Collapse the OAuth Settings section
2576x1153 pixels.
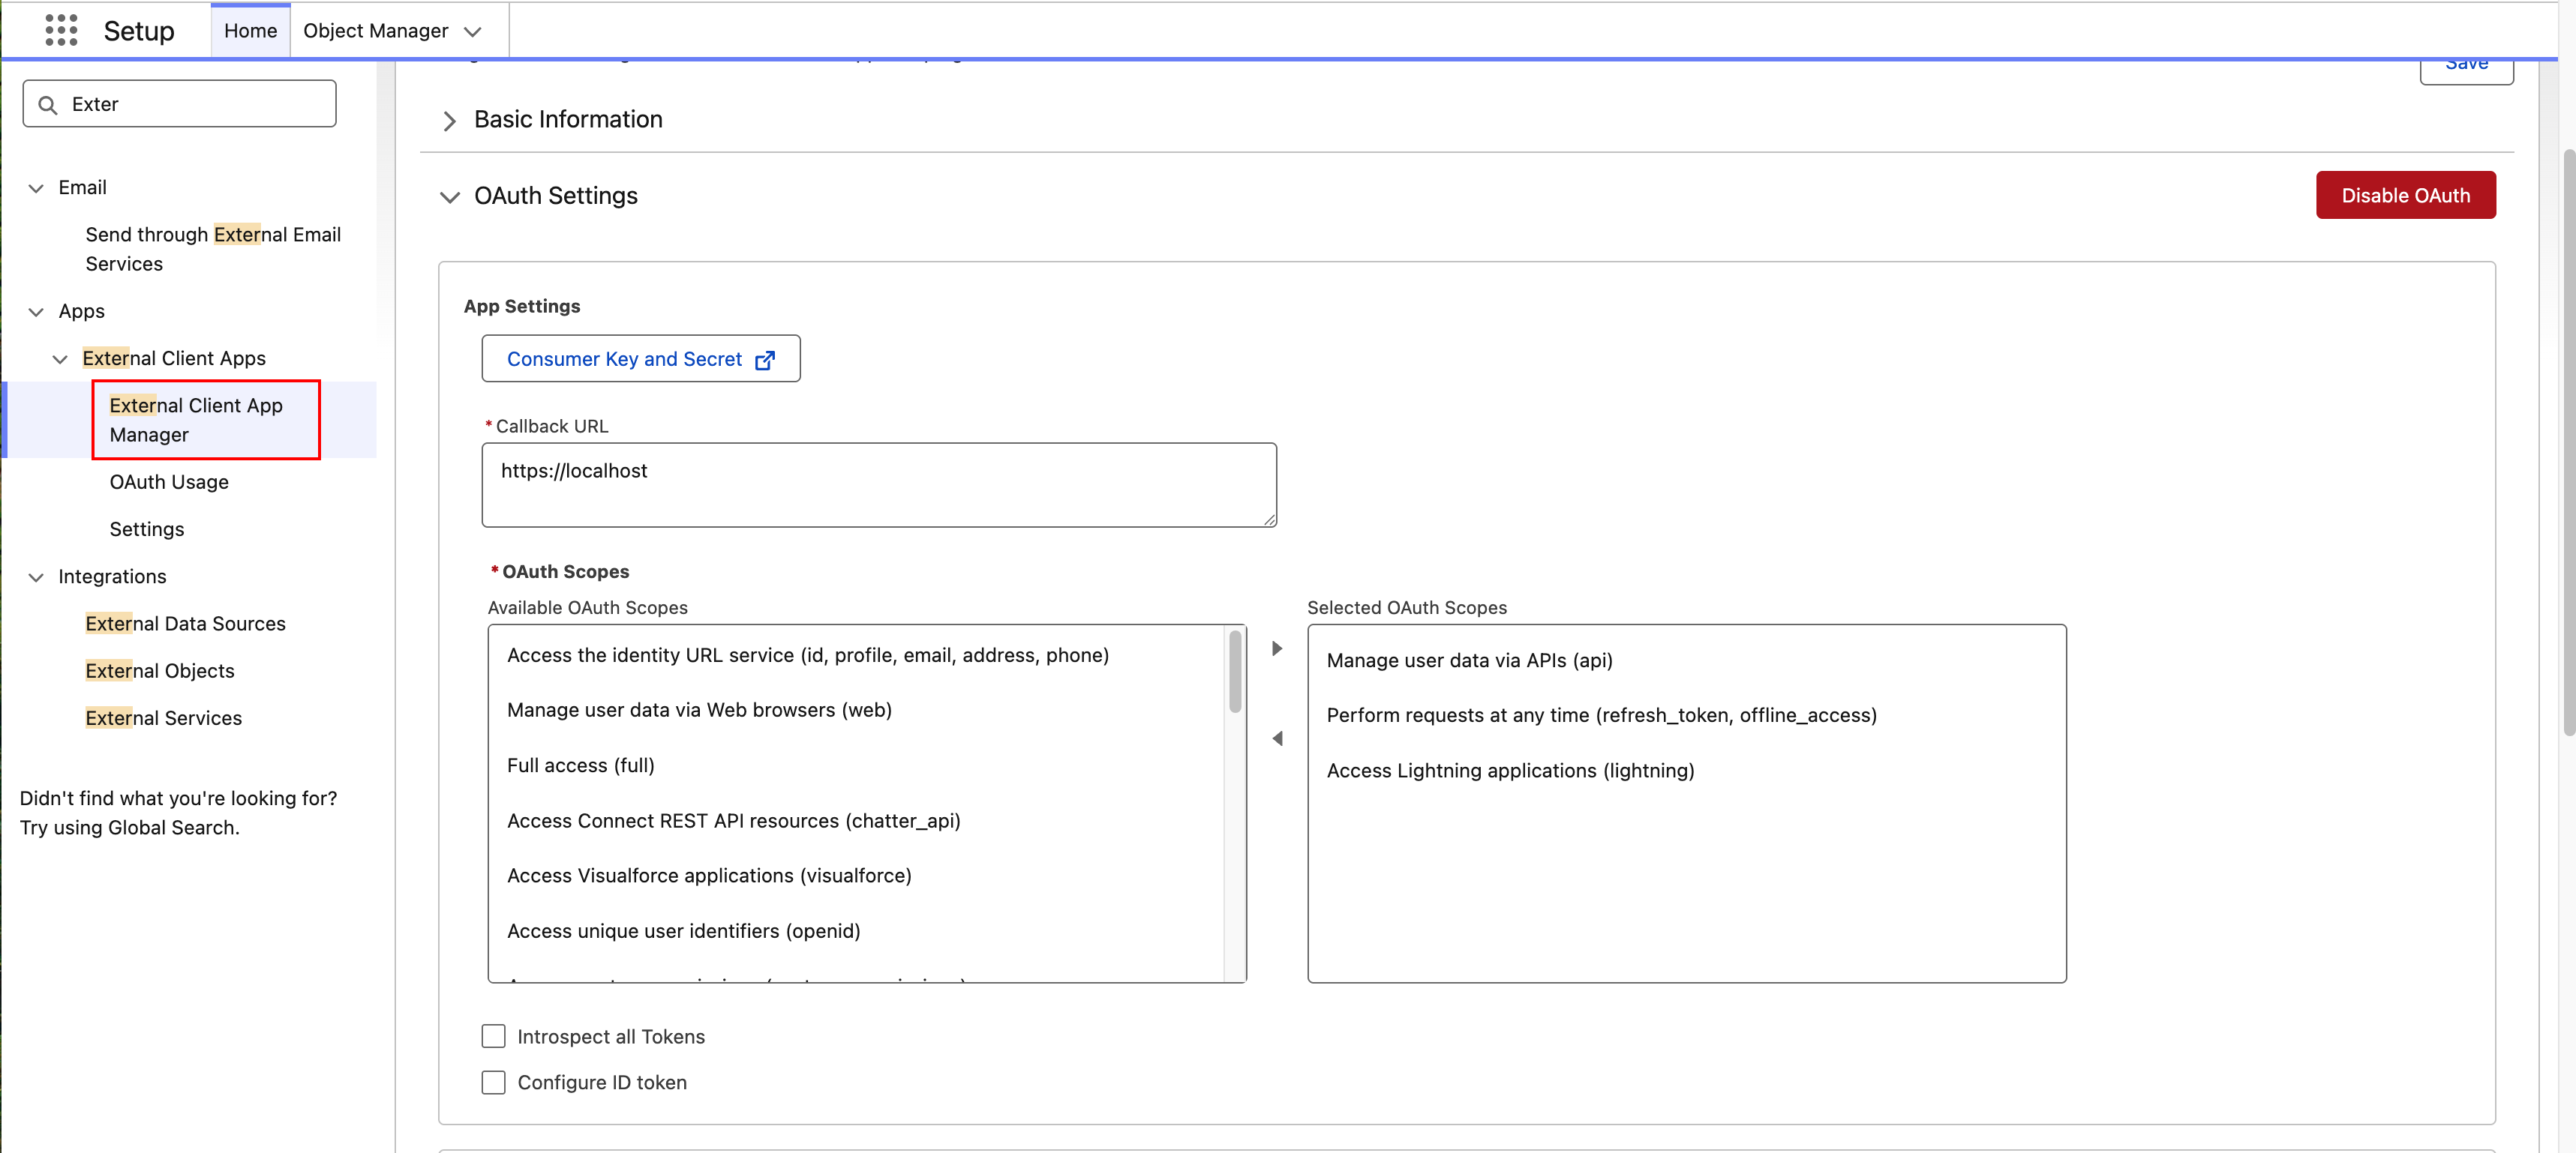450,197
